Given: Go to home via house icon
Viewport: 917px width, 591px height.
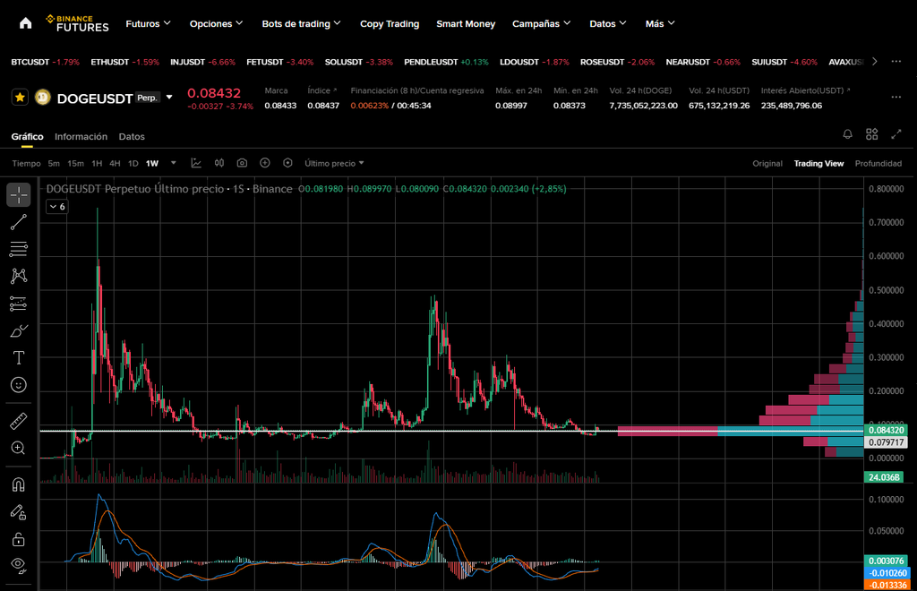Looking at the screenshot, I should (25, 23).
